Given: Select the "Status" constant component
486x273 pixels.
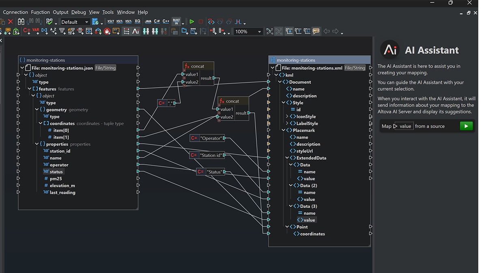Looking at the screenshot, I should tap(211, 172).
